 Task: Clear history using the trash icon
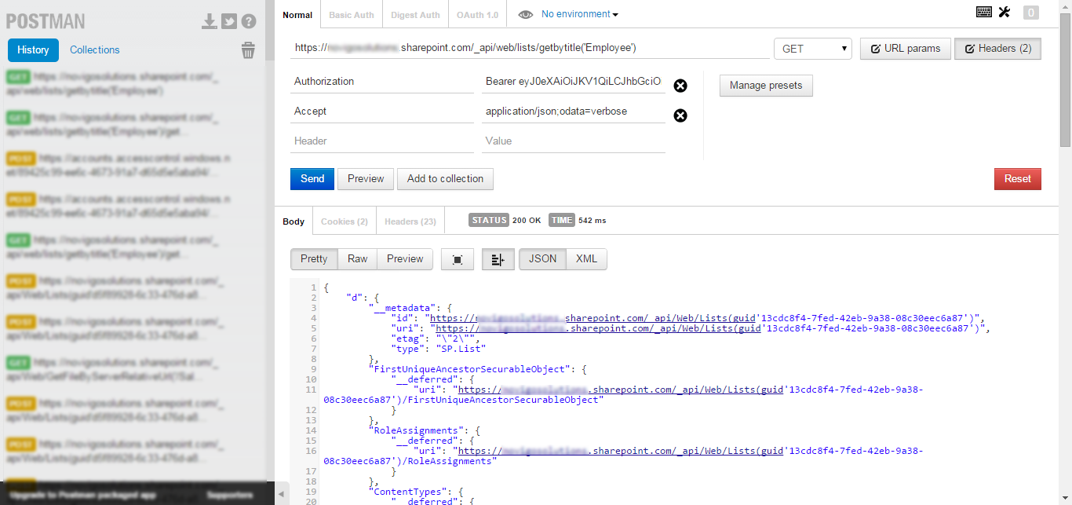click(x=248, y=49)
